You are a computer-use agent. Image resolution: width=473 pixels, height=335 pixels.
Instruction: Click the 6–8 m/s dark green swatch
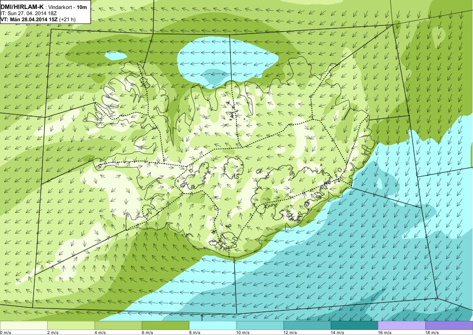tap(165, 326)
